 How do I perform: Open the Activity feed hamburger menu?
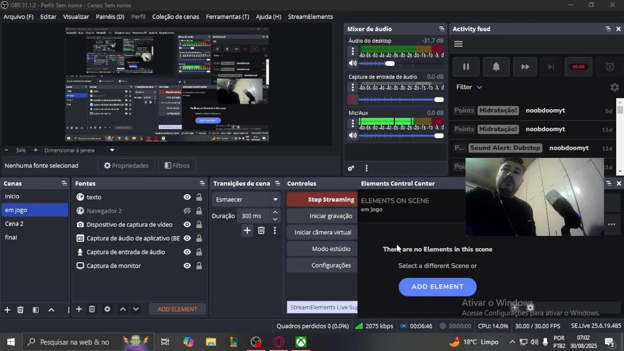pos(458,44)
